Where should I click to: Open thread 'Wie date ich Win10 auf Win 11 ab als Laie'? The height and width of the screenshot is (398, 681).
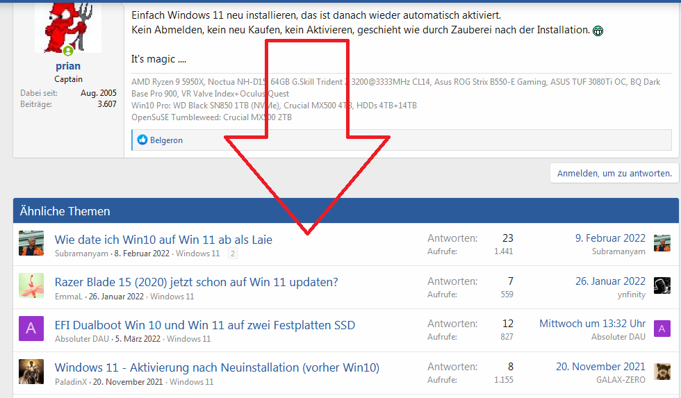163,240
